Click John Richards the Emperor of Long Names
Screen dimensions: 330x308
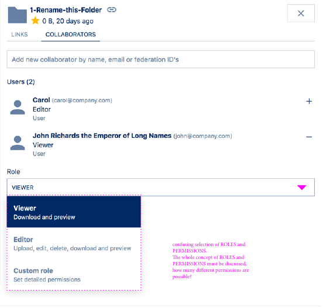click(x=102, y=136)
